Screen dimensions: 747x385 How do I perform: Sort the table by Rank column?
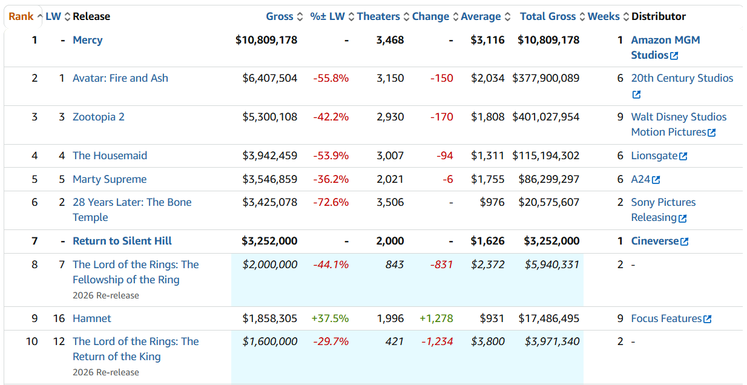(x=21, y=16)
